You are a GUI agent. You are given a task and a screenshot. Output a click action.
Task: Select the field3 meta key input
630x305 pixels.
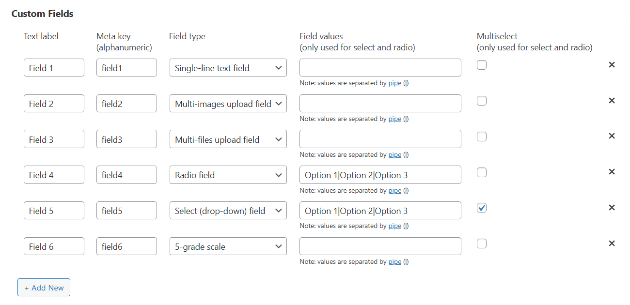click(x=126, y=139)
